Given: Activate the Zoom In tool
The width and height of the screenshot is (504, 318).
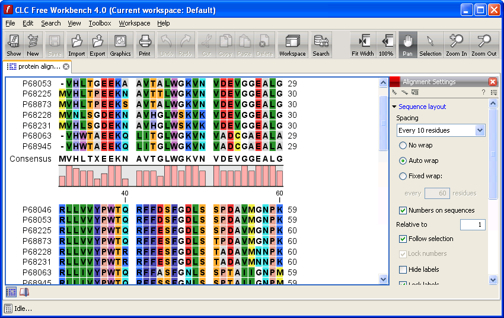Looking at the screenshot, I should 457,45.
